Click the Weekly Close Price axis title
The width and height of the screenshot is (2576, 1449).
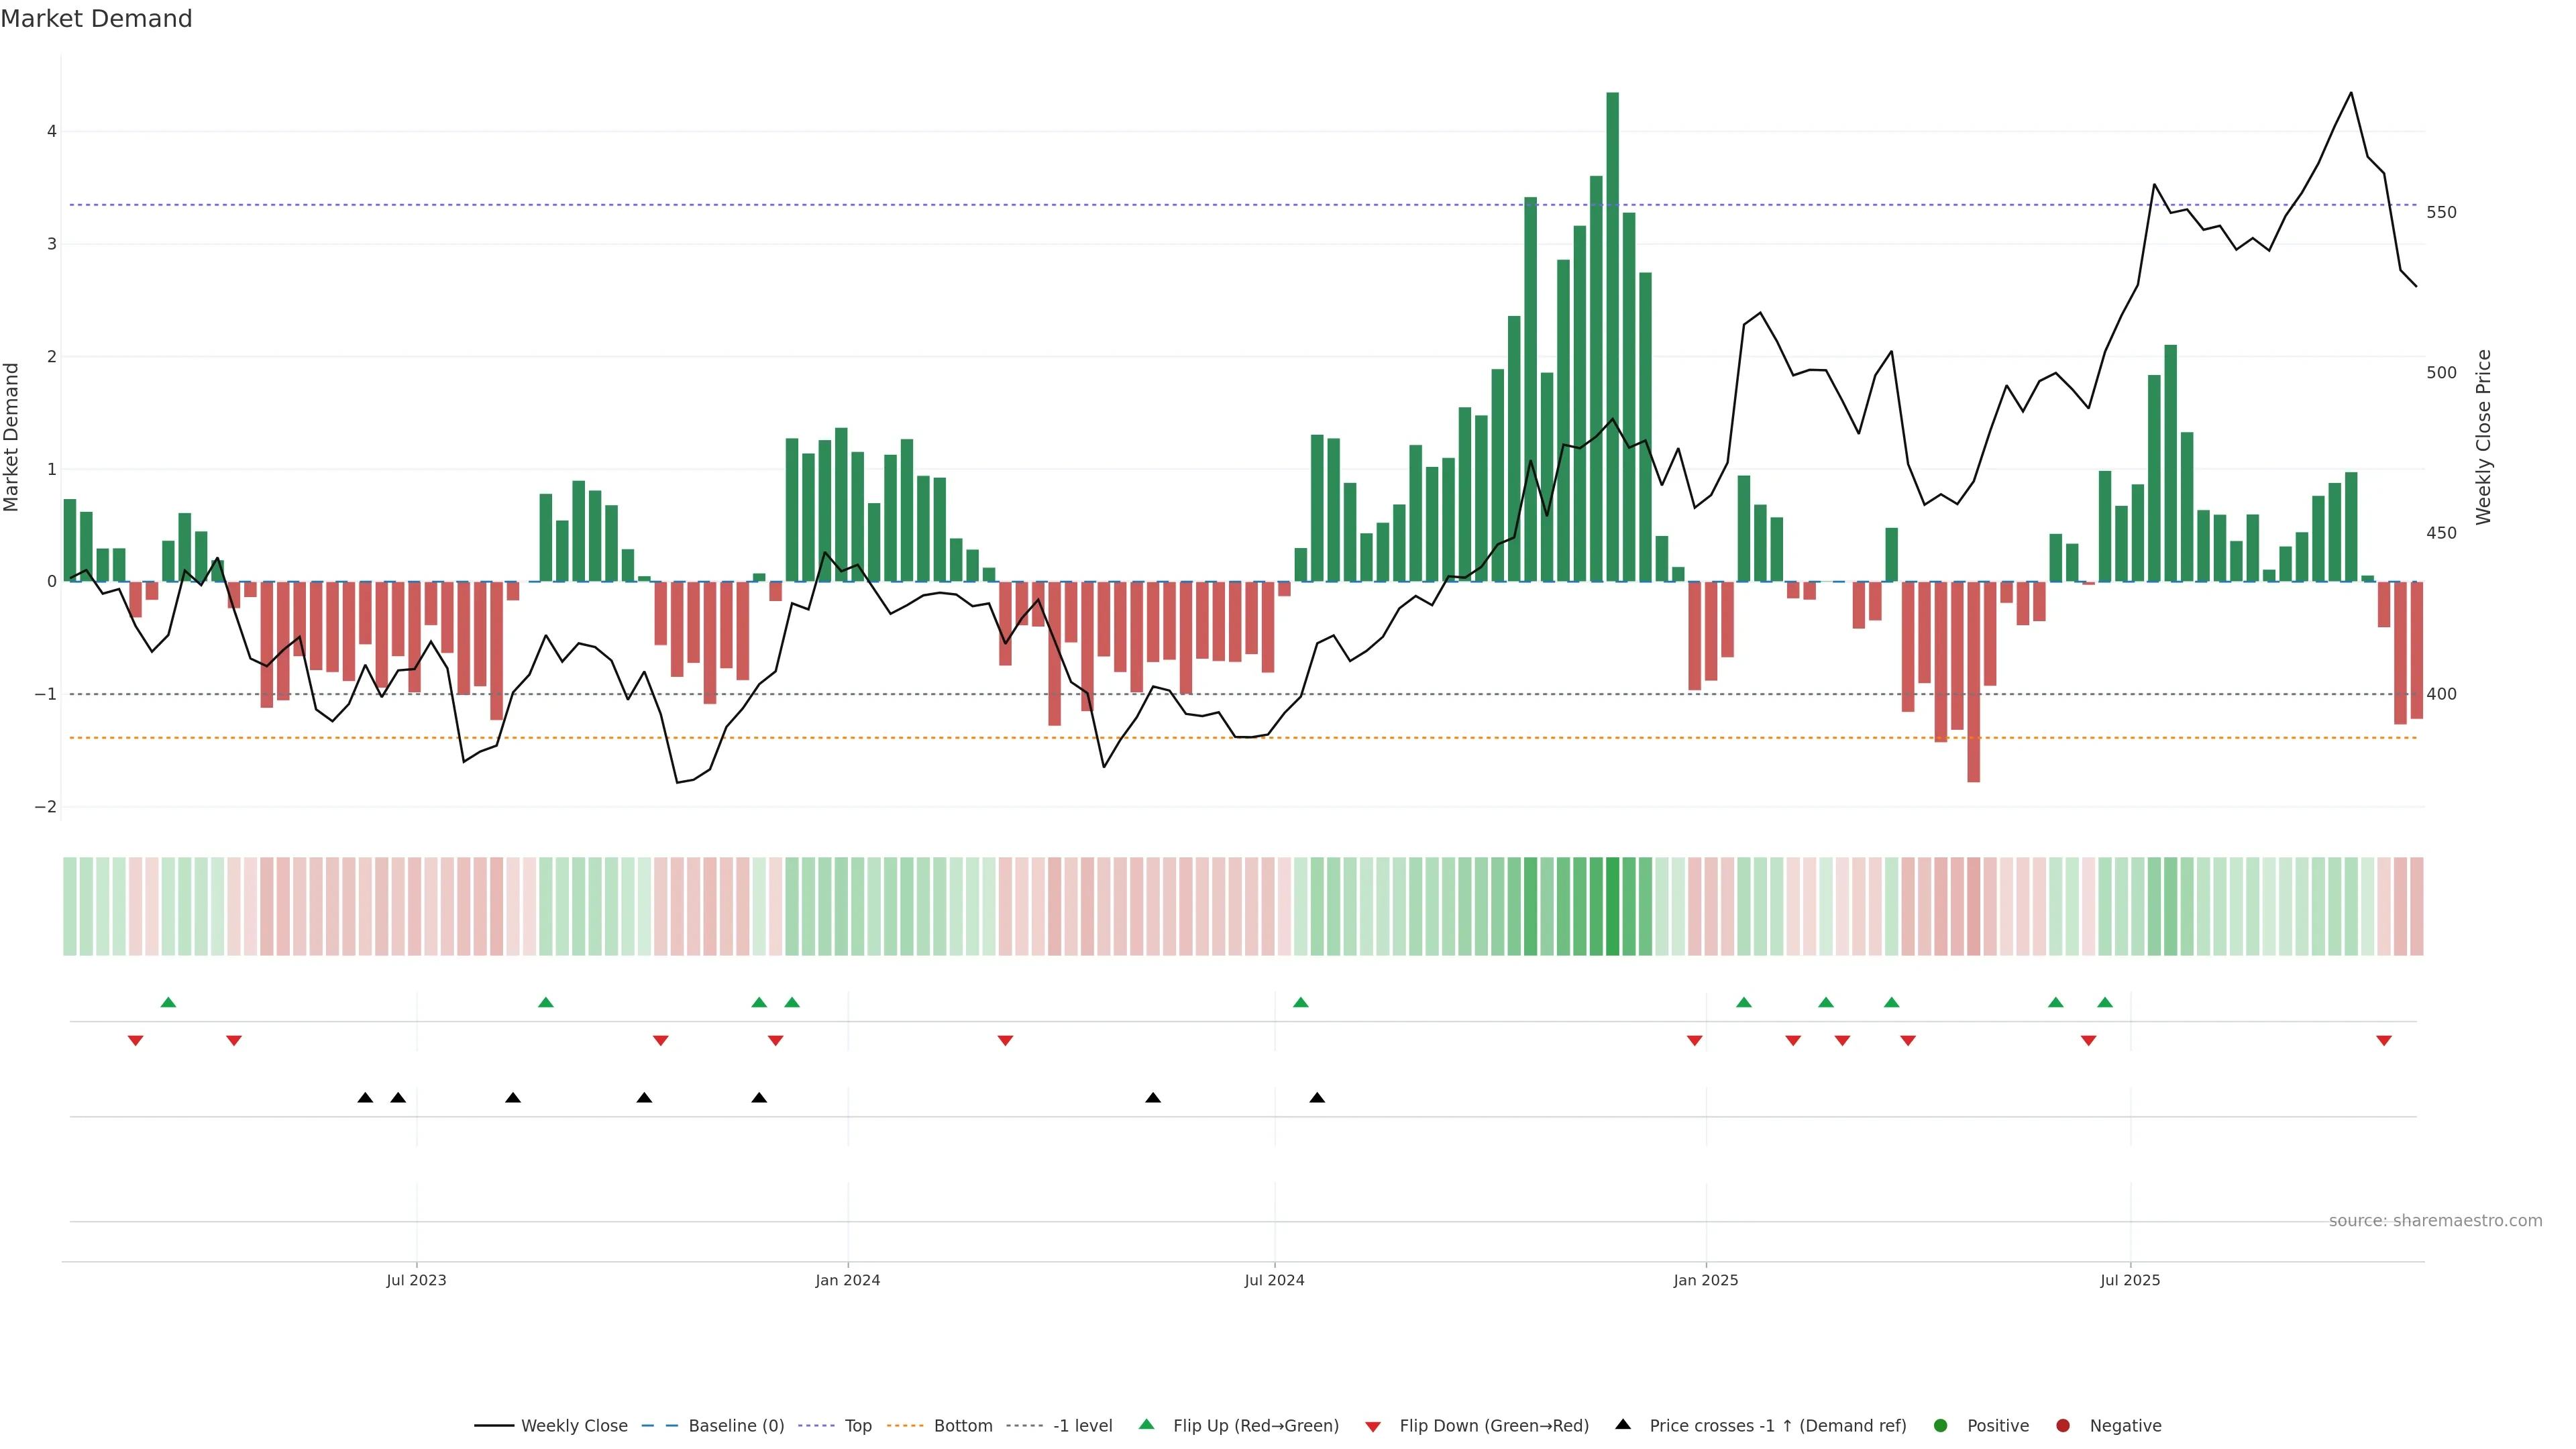point(2484,437)
